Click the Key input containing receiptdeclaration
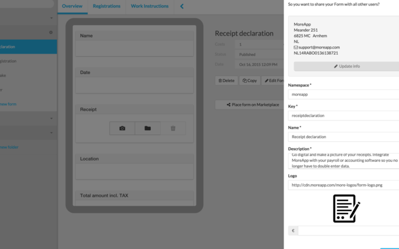 pos(344,116)
